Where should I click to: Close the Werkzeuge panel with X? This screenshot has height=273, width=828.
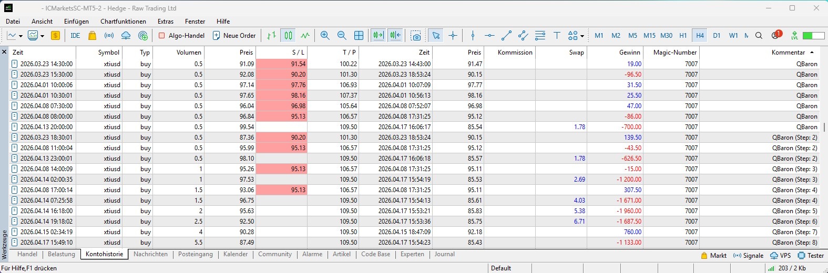point(4,52)
